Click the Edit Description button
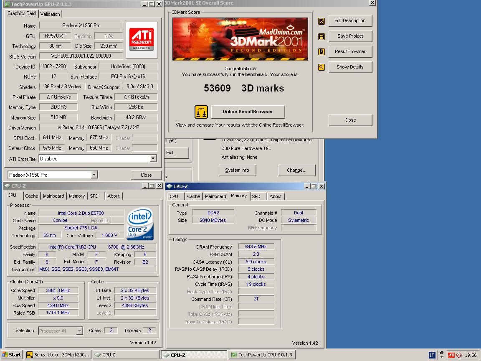This screenshot has height=361, width=481. click(x=350, y=20)
